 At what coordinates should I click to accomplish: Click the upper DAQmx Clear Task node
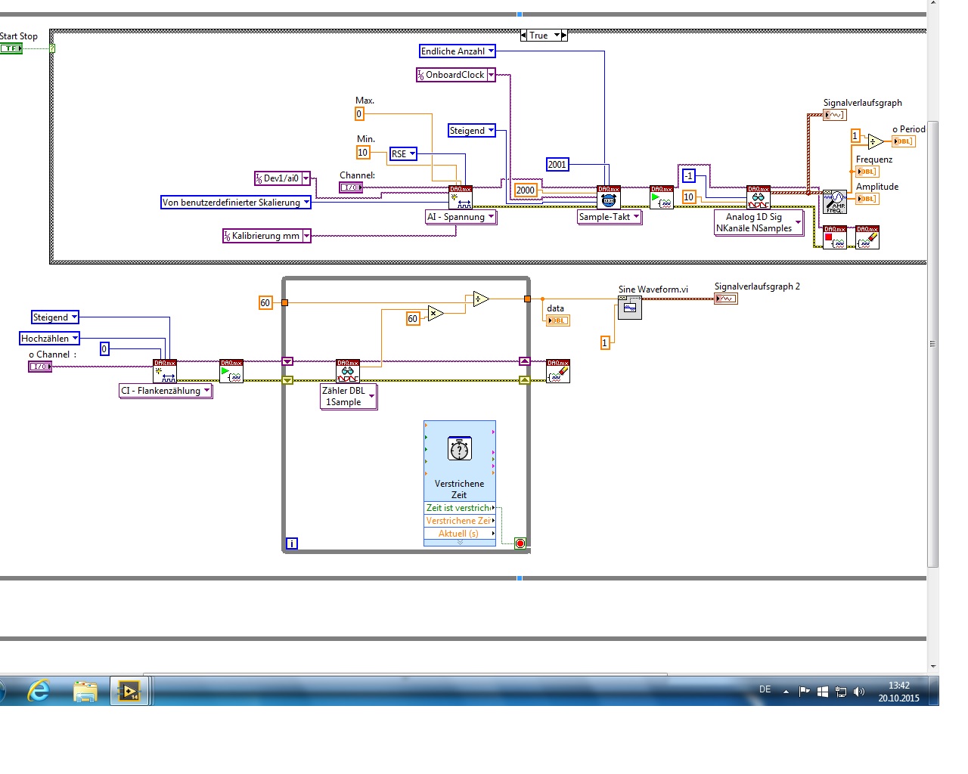click(867, 237)
